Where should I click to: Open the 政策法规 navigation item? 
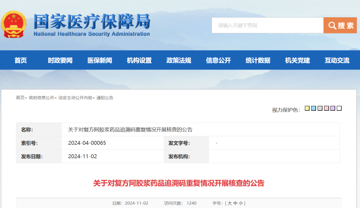pos(179,60)
